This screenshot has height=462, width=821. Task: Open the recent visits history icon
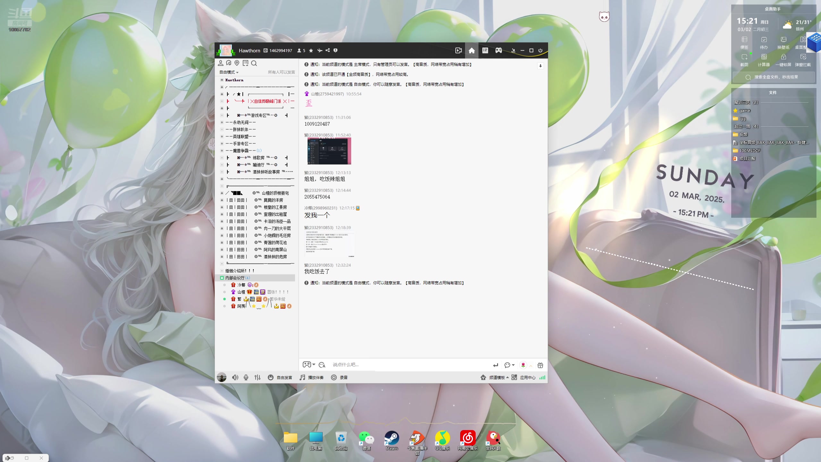(229, 63)
